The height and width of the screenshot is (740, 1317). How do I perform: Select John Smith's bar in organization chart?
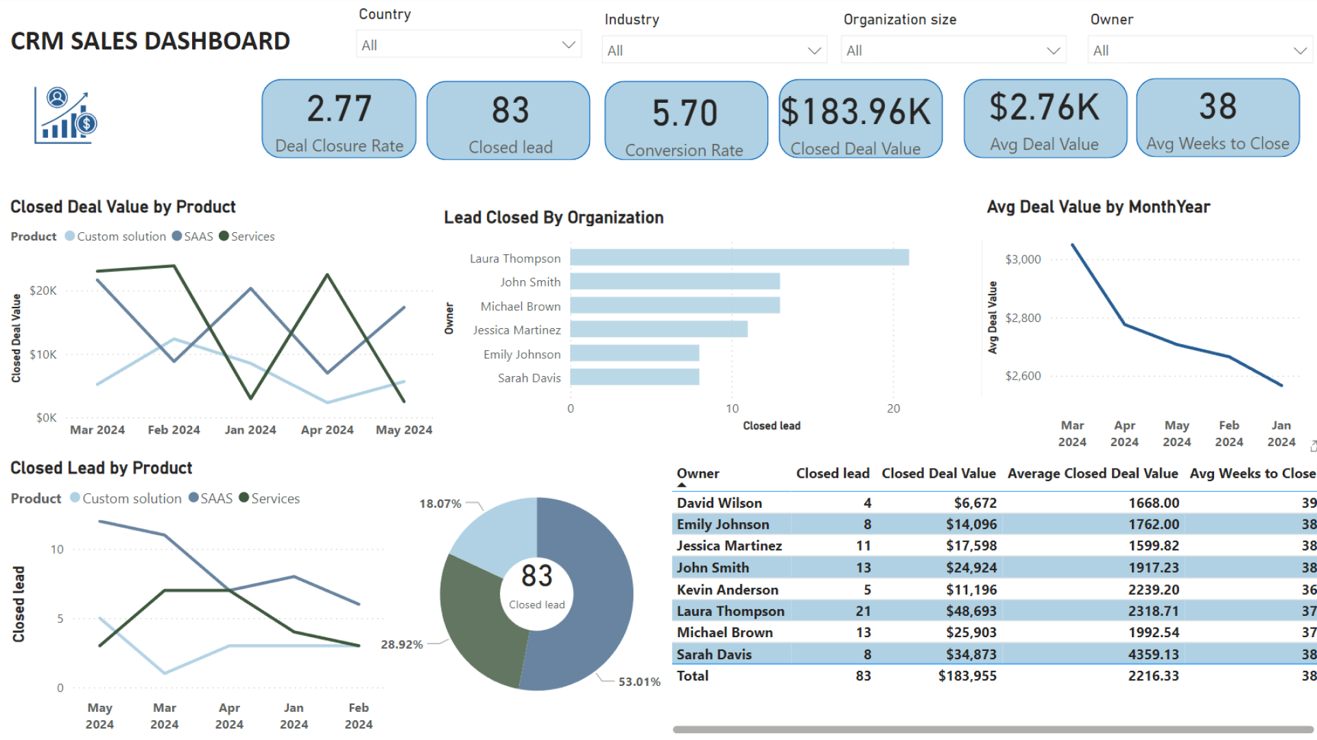[675, 282]
